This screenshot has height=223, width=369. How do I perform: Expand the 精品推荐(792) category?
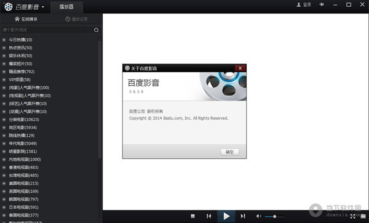[4, 71]
